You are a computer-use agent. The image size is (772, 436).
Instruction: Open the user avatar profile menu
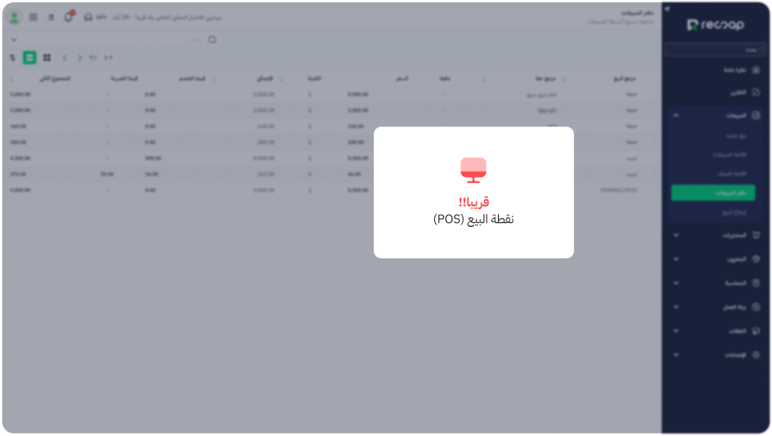point(14,17)
